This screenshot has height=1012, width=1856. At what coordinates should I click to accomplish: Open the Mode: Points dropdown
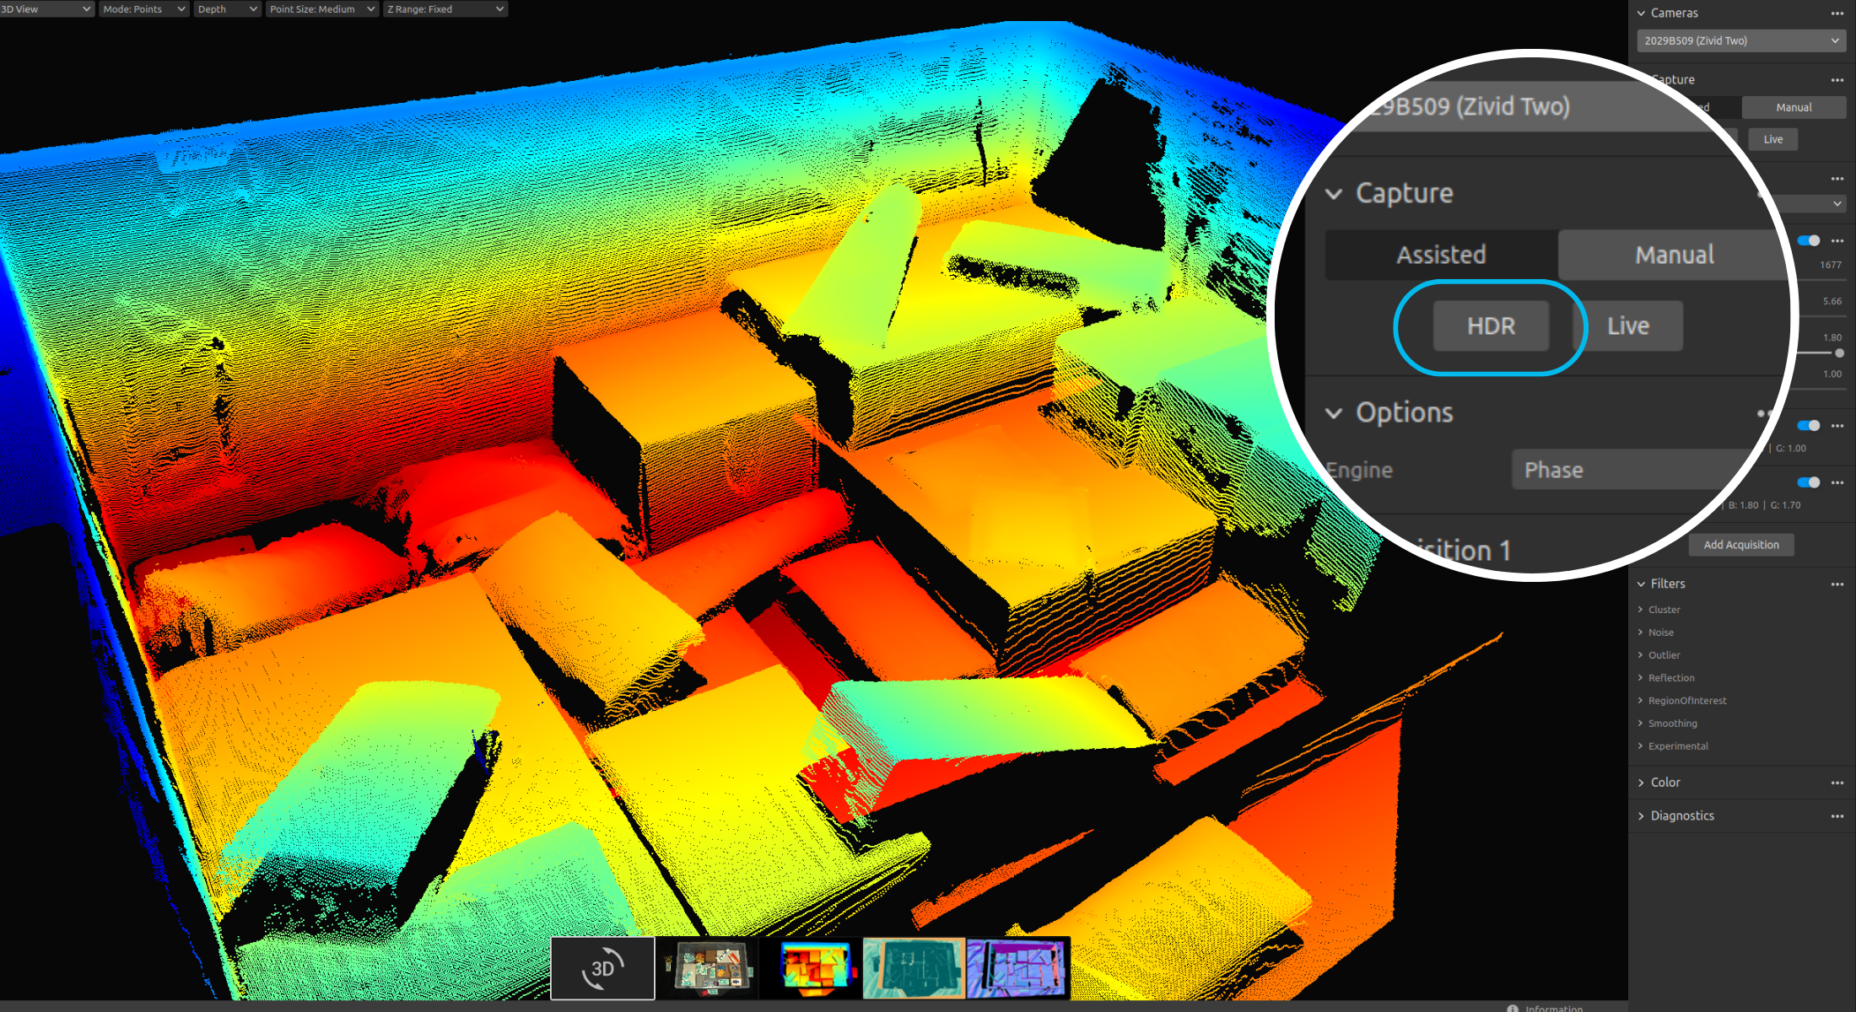[143, 9]
